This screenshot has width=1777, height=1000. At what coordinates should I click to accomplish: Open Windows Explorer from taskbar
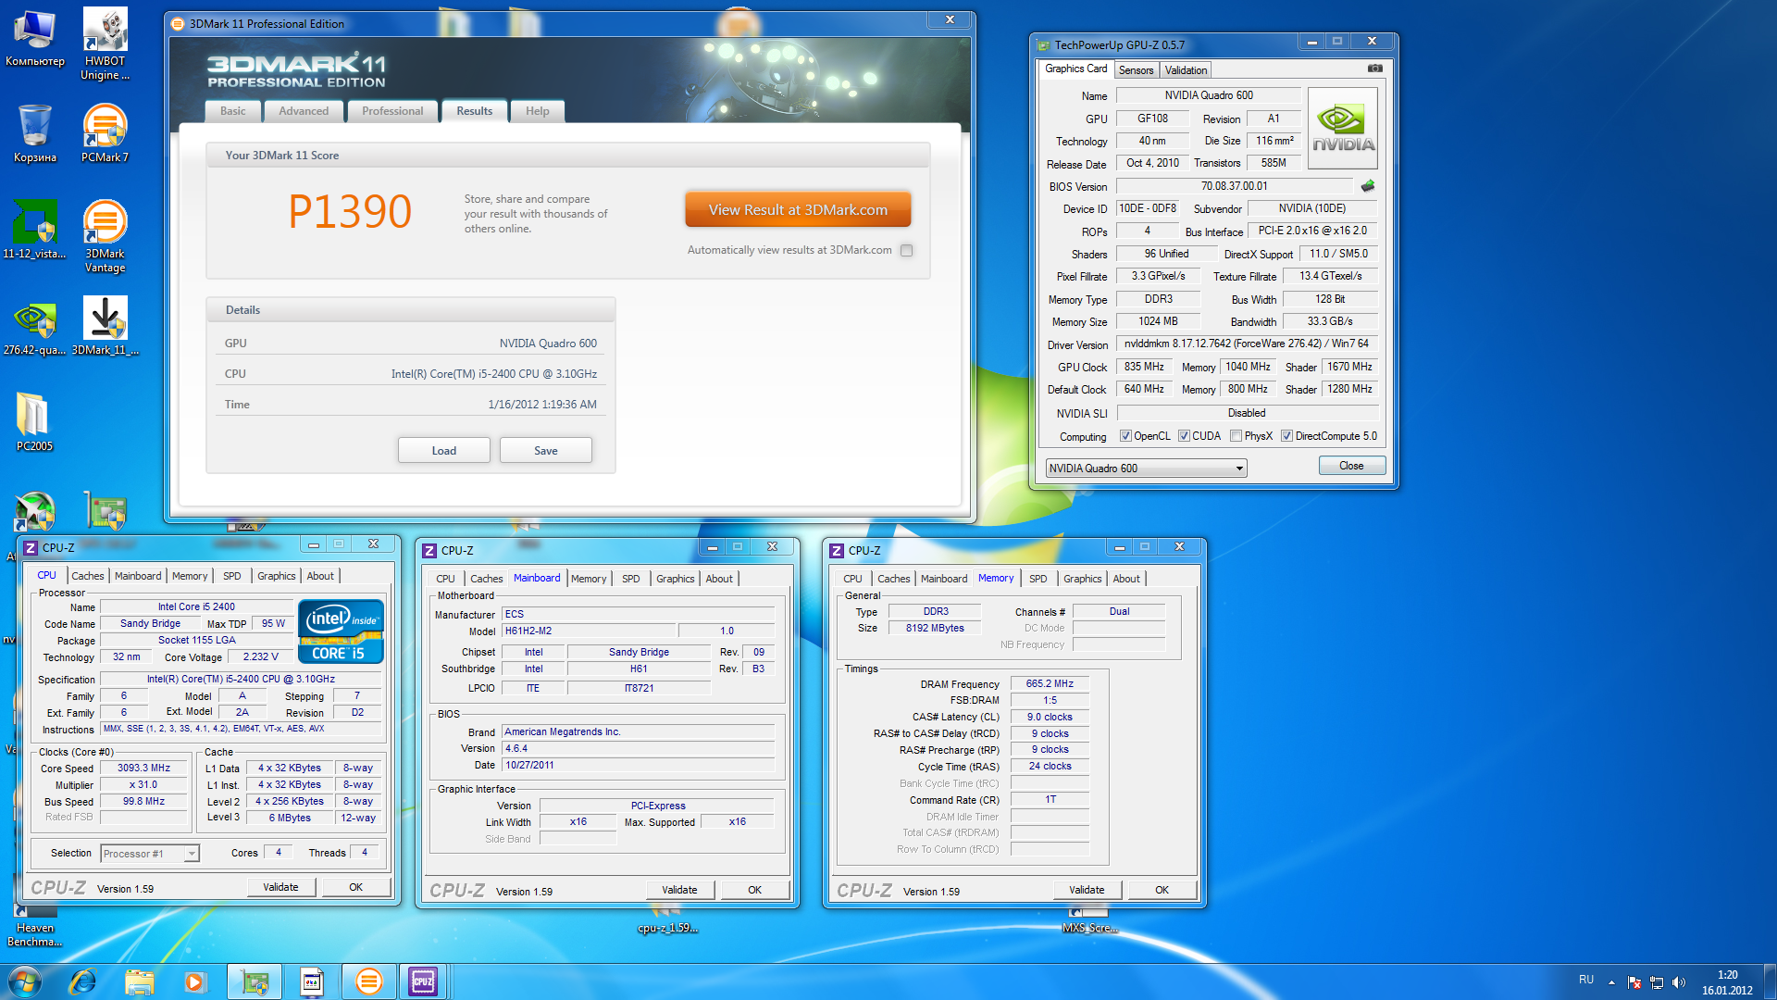point(139,981)
